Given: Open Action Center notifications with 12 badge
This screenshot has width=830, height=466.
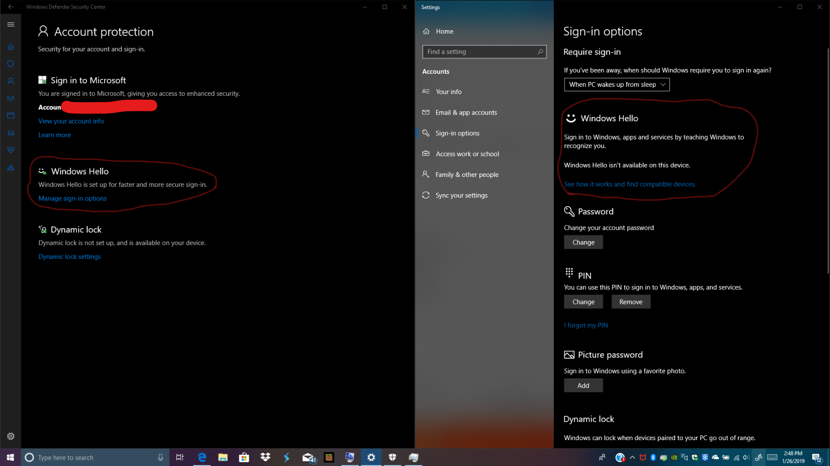Looking at the screenshot, I should pyautogui.click(x=817, y=458).
